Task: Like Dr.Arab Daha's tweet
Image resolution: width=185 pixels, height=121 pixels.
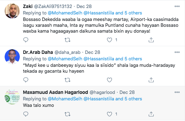Action: point(109,80)
